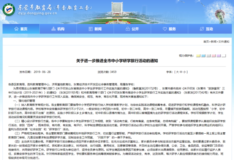The height and width of the screenshot is (160, 234).
Task: Click paragraph starting (一)纳入教育教学常规计划
Action: click(x=117, y=111)
